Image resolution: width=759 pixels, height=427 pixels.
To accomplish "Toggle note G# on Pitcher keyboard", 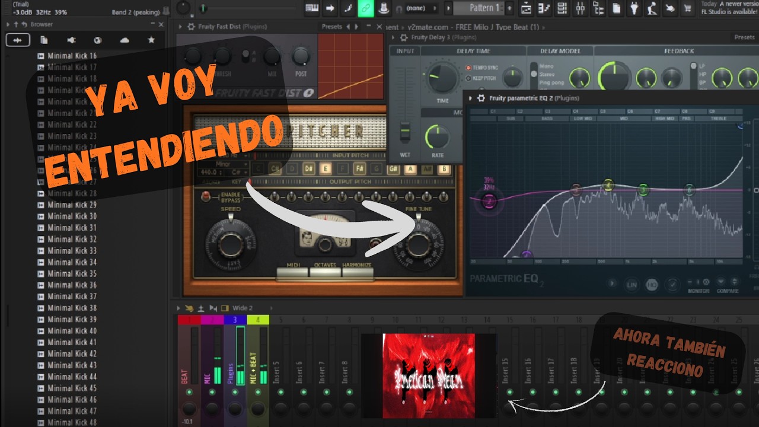I will tap(393, 168).
